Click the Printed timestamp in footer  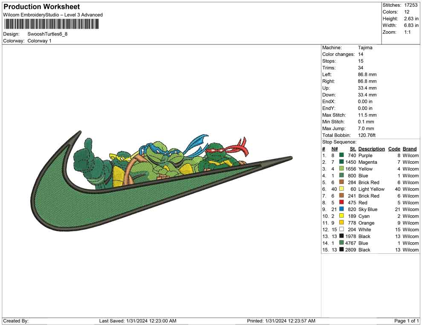(281, 321)
